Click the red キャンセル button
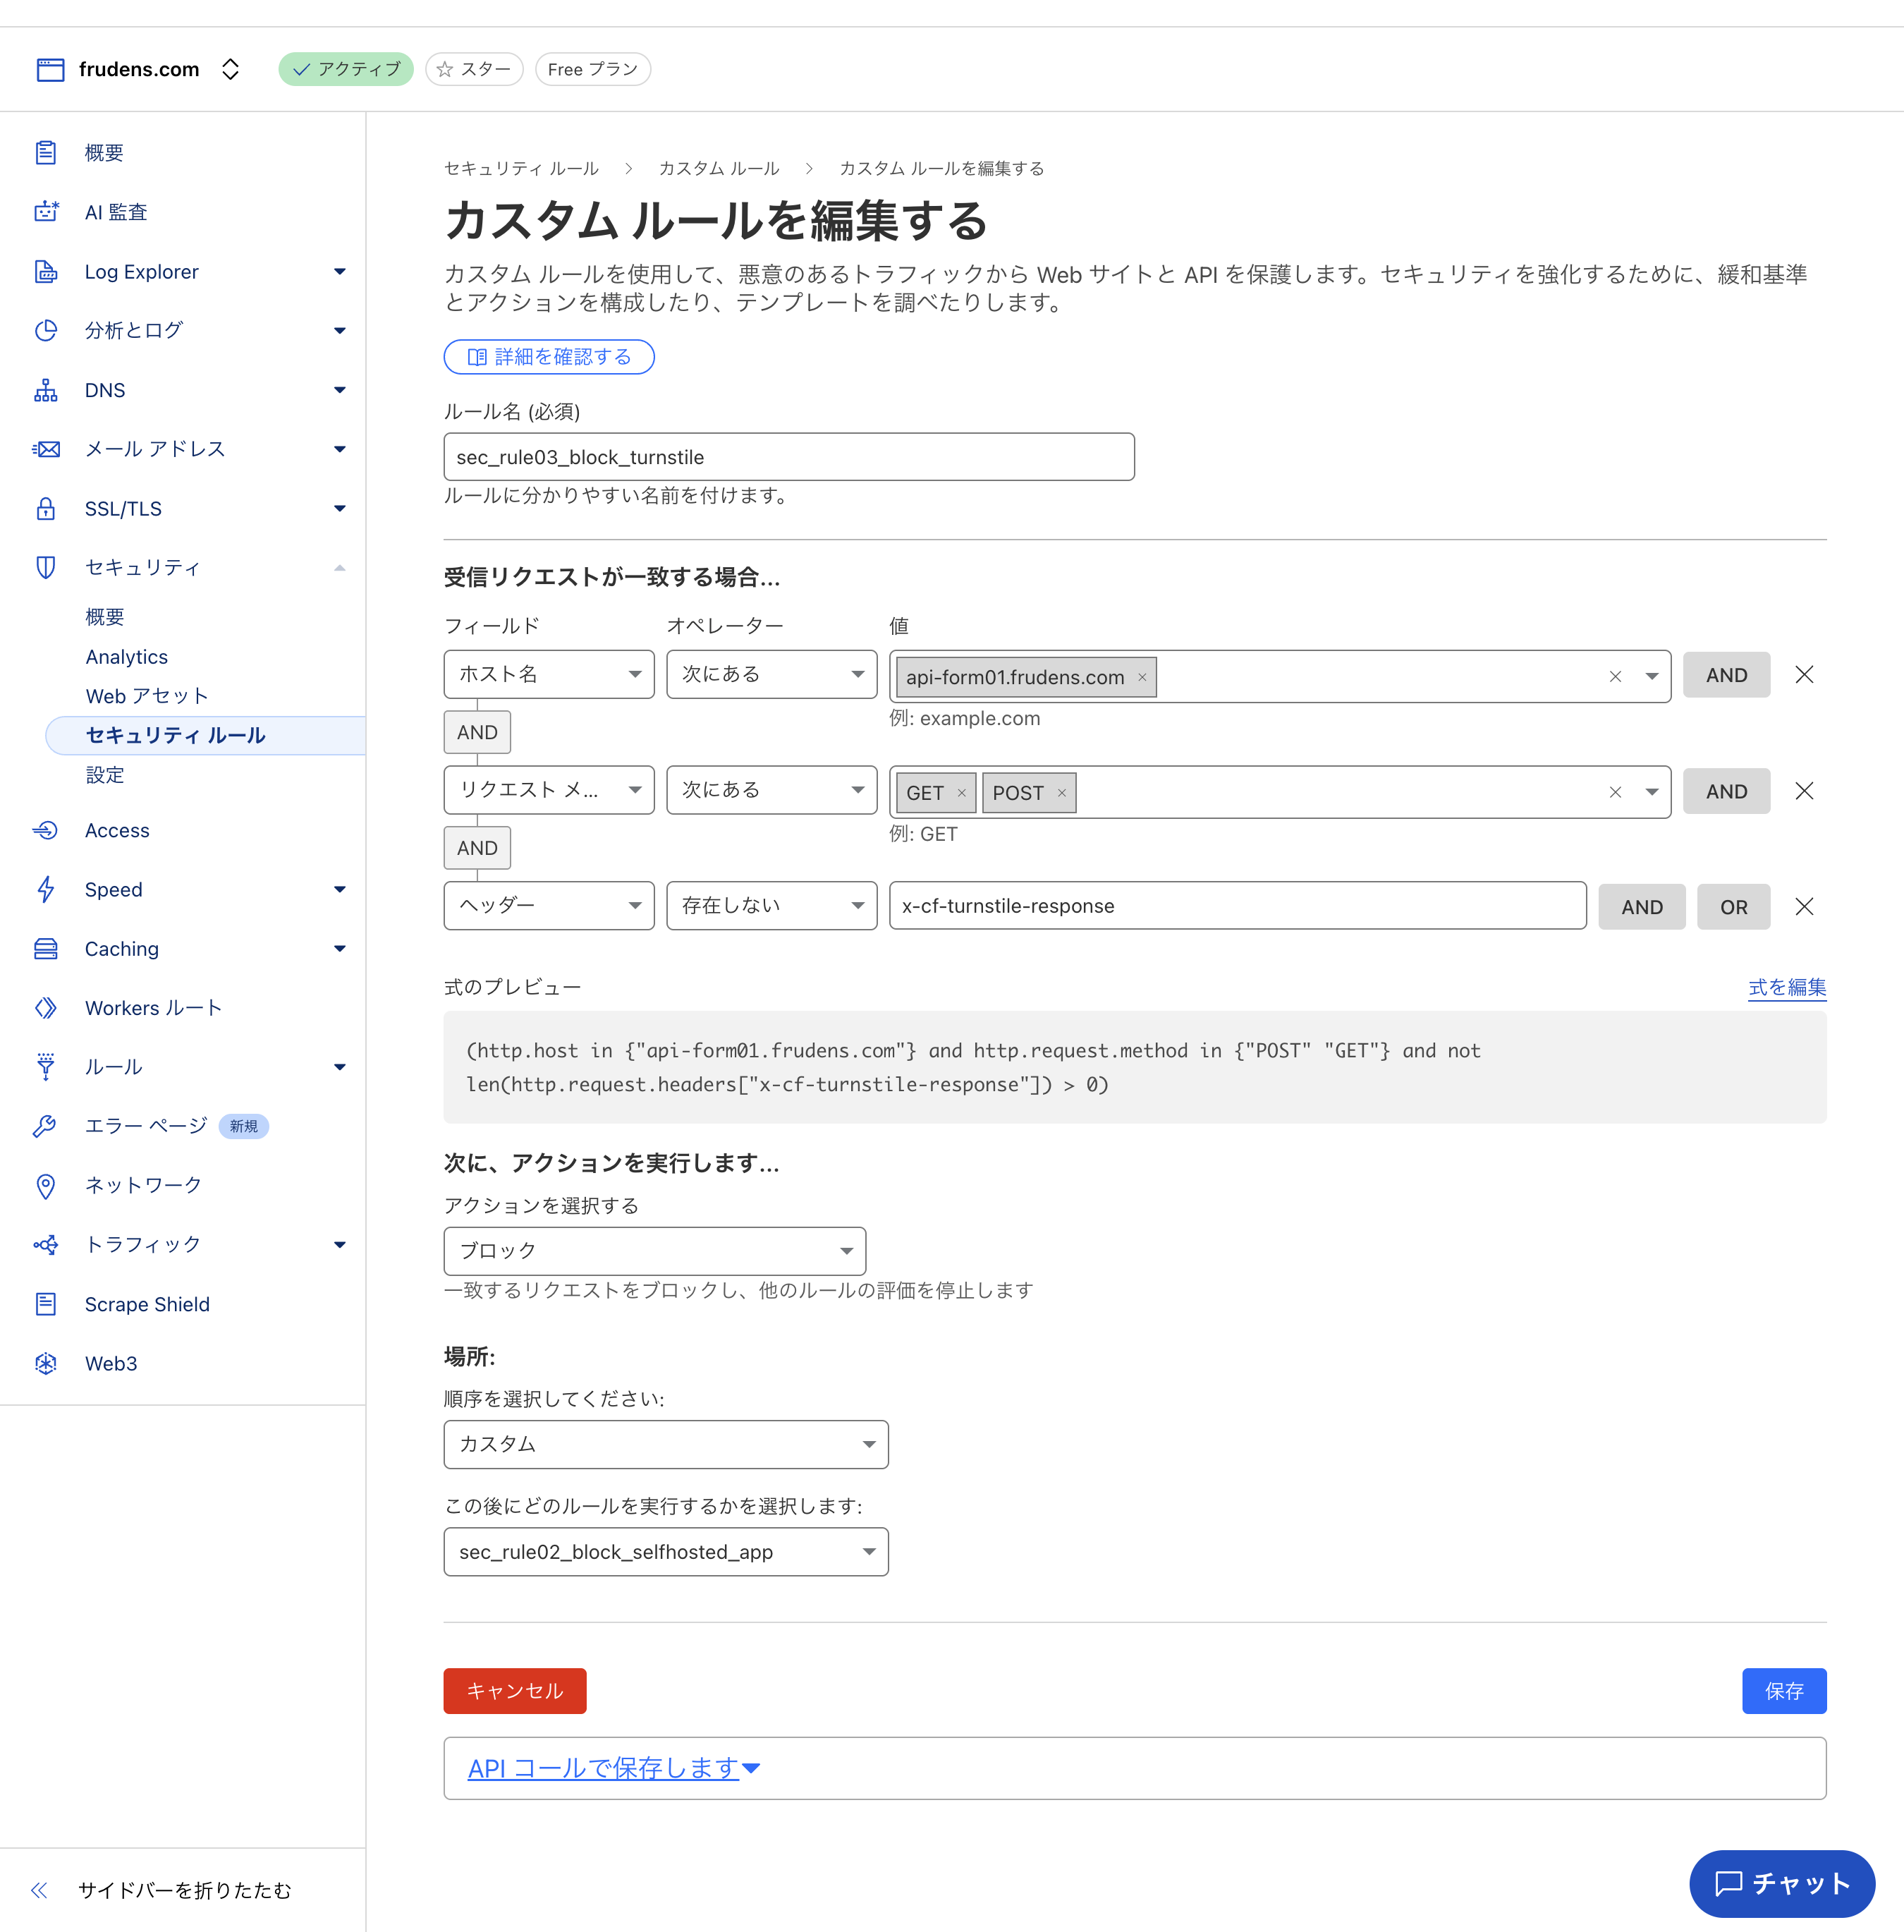 pos(515,1691)
